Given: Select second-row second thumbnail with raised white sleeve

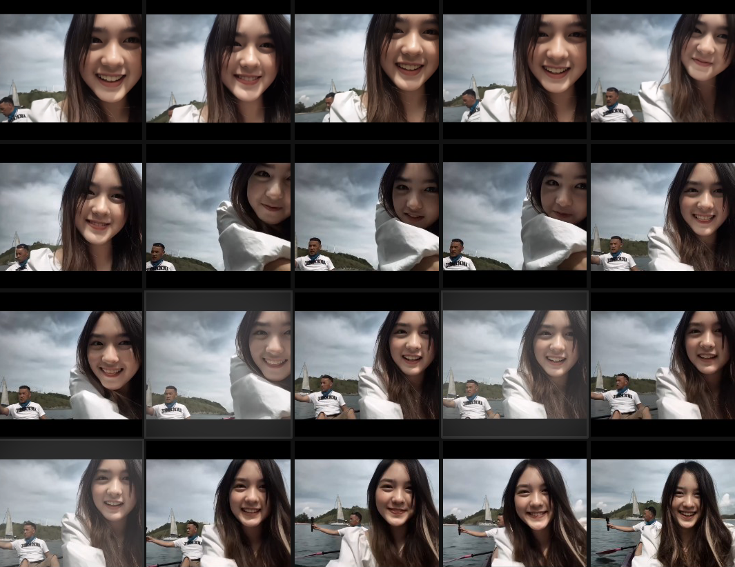Looking at the screenshot, I should [219, 217].
